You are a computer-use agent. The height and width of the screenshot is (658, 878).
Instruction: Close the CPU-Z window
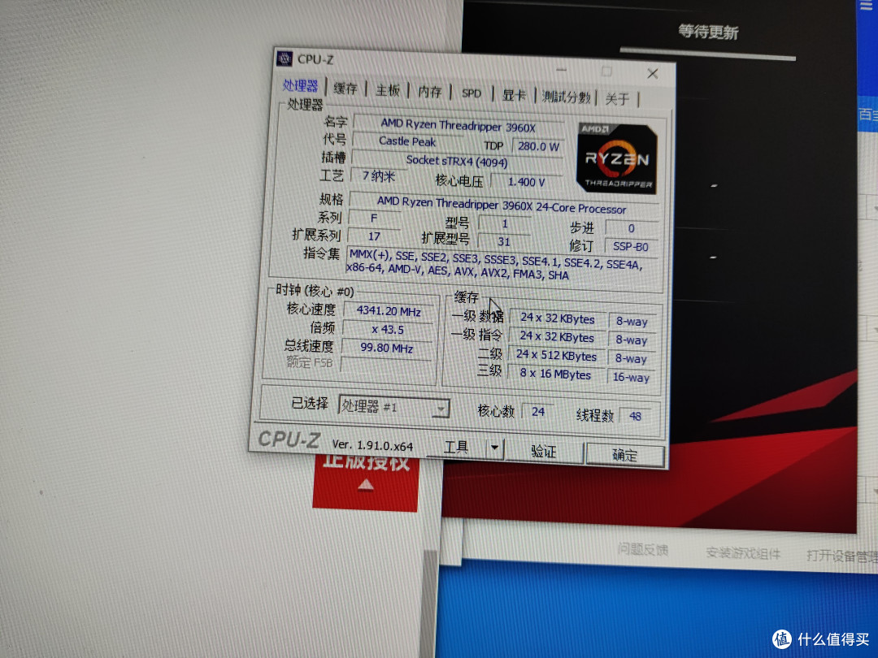(652, 74)
